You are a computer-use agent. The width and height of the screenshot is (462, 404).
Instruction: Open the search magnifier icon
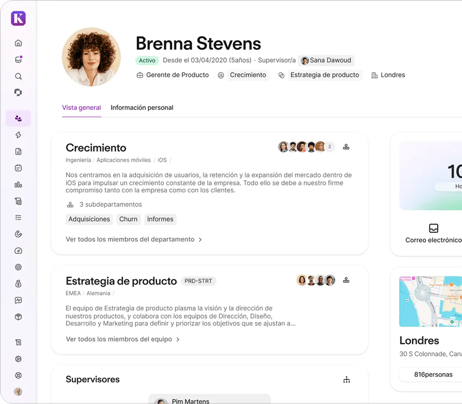tap(18, 76)
